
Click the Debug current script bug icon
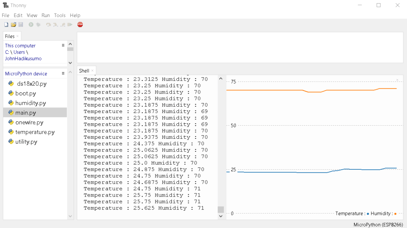pos(38,25)
